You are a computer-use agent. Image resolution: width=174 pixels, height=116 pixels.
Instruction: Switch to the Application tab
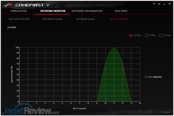pyautogui.click(x=19, y=11)
